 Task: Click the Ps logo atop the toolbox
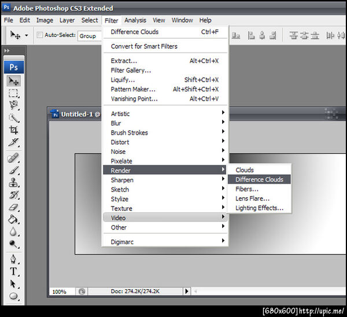[14, 67]
